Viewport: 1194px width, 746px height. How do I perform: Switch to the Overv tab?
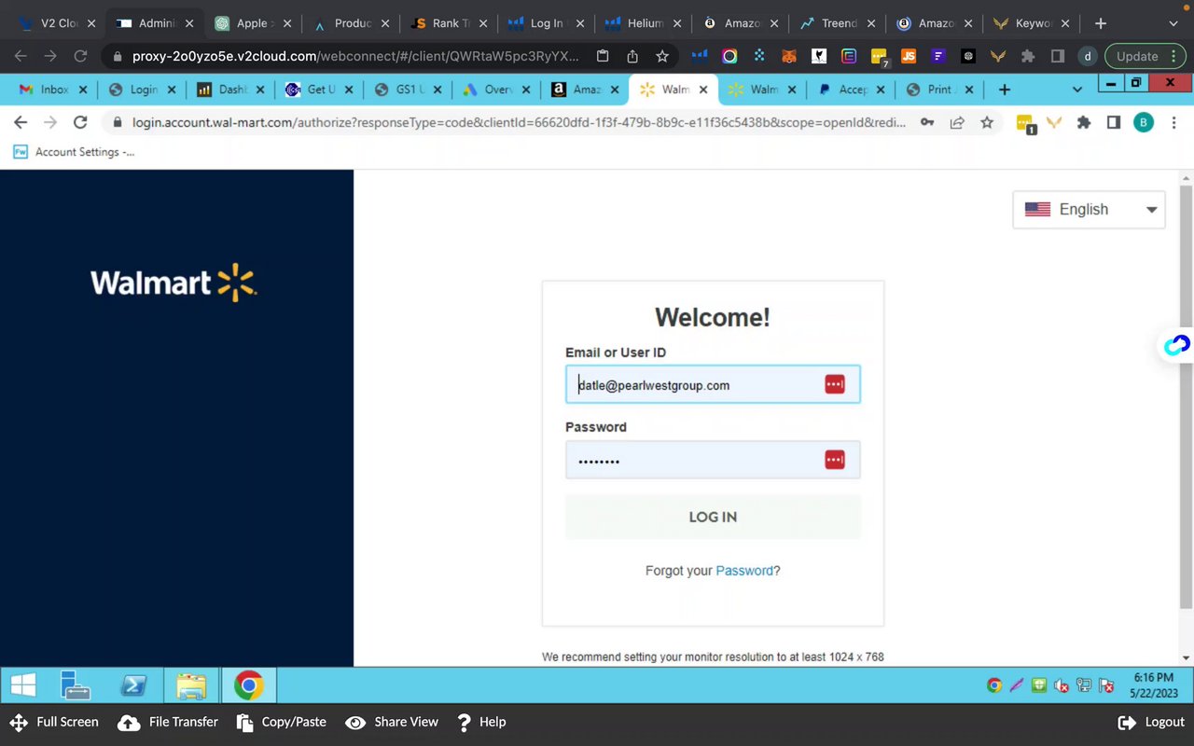[x=495, y=90]
